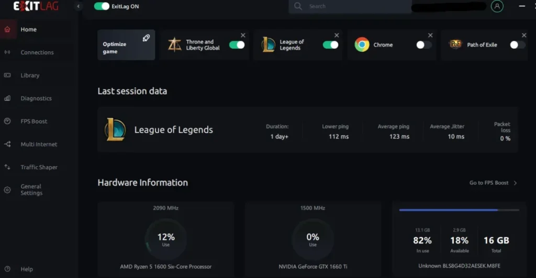The height and width of the screenshot is (278, 536).
Task: Click the League of Legends card icon
Action: click(x=269, y=45)
